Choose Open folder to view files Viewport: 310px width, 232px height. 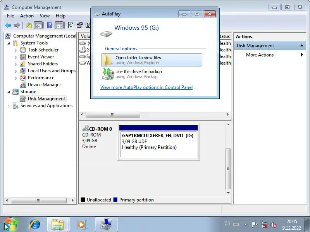coord(152,60)
